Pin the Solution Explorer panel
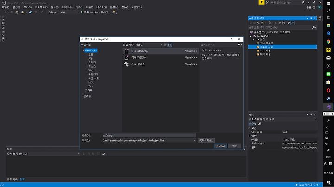334x187 pixels. (x=311, y=18)
